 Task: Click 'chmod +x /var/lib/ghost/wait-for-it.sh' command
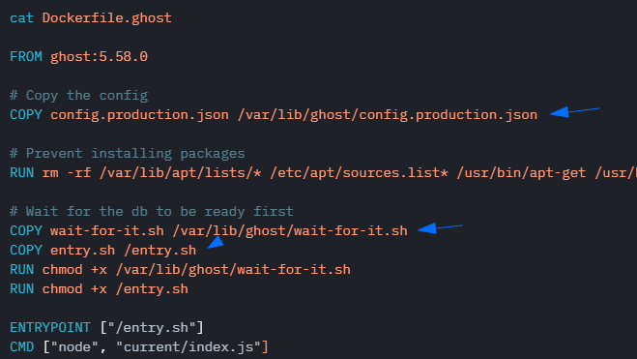click(196, 270)
